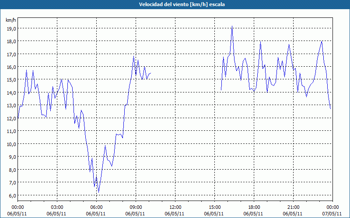
Task: Pick the "09:00" time axis label
Action: point(136,208)
